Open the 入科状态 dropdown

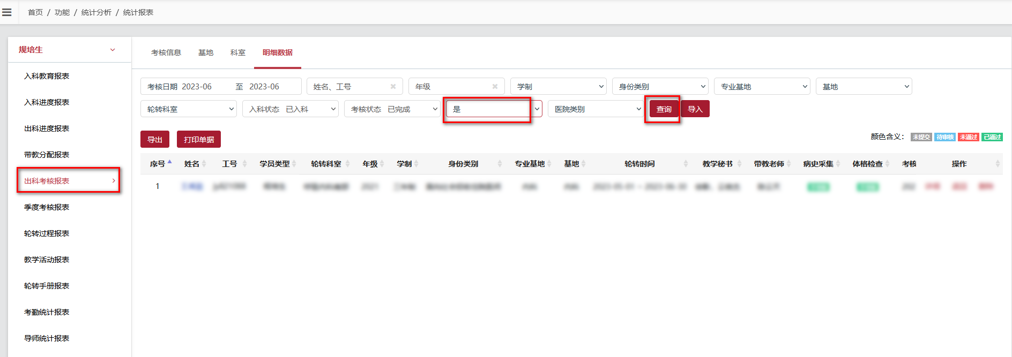(290, 109)
